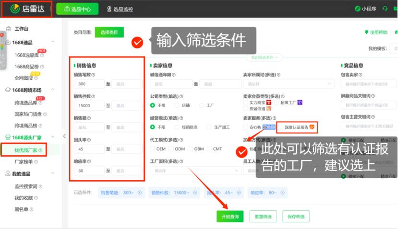Screen dimensions: 398x229
Task: Check the OEM 代工模式 checkbox
Action: point(152,149)
